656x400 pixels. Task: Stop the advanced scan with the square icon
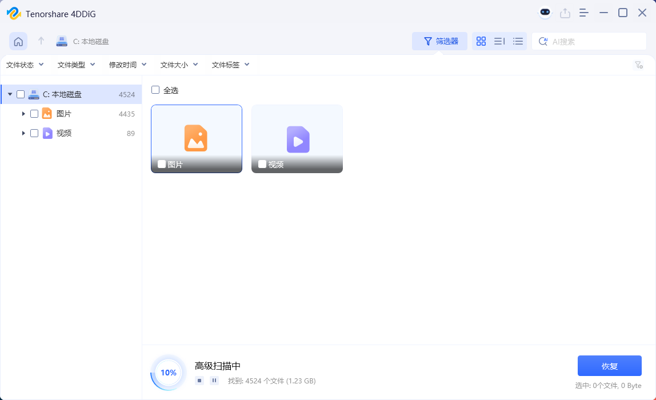(199, 380)
